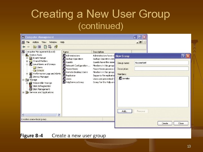
Task: Expand the Event Viewer node
Action: point(27,58)
